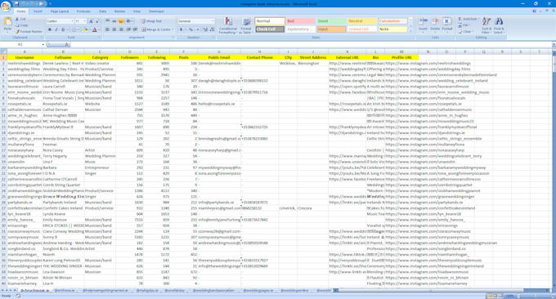Save the workbook from Quick Access toolbar
The width and height of the screenshot is (556, 299).
(16, 3)
